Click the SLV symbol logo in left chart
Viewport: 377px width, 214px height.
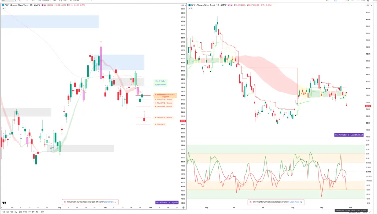[x=3, y=5]
